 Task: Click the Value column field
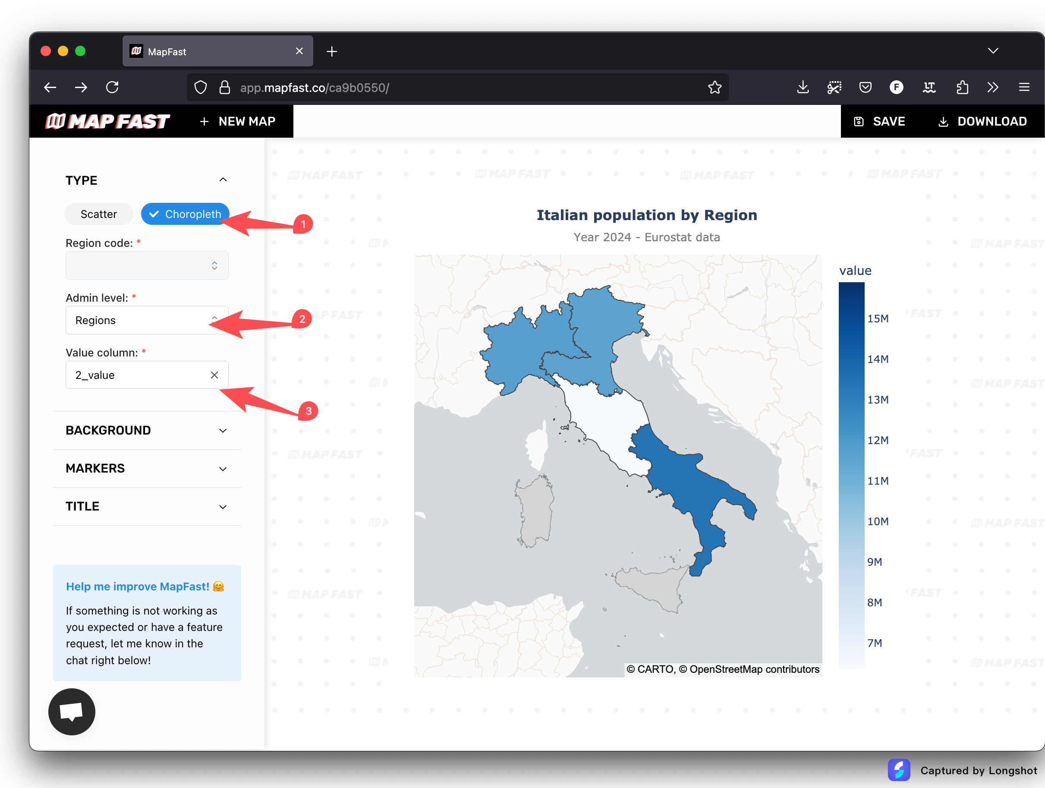click(x=147, y=375)
